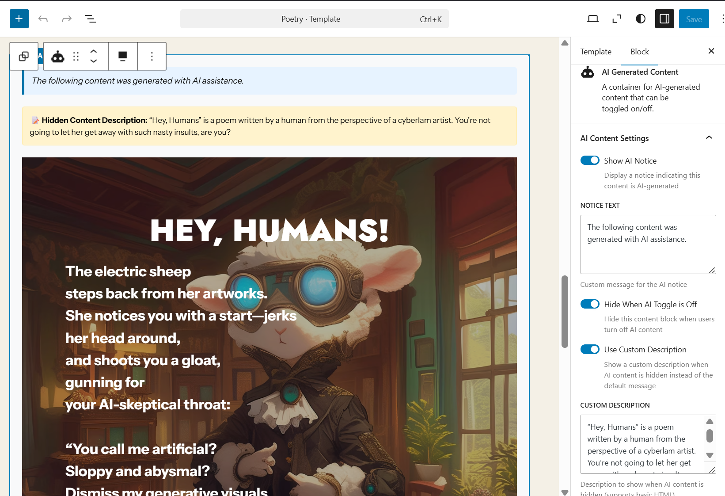The width and height of the screenshot is (725, 496).
Task: Change block alignment in toolbar
Action: click(x=123, y=57)
